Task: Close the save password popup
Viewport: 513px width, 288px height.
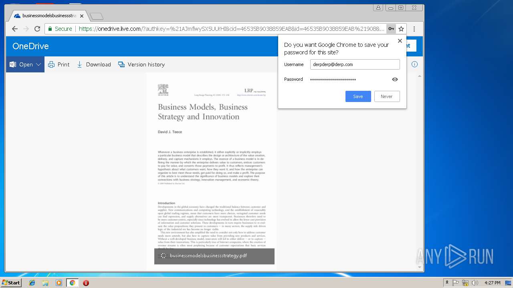Action: (x=400, y=41)
